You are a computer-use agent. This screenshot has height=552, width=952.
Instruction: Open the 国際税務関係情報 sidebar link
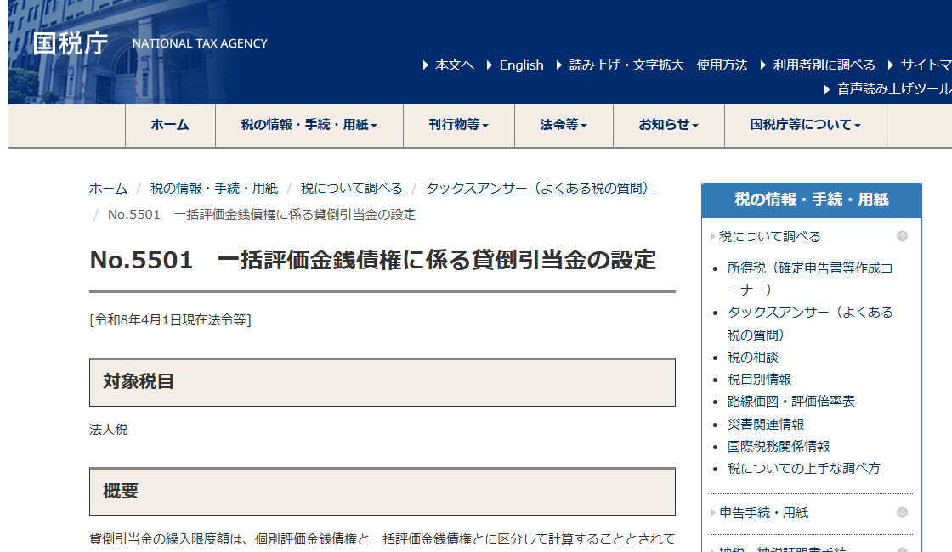(779, 447)
